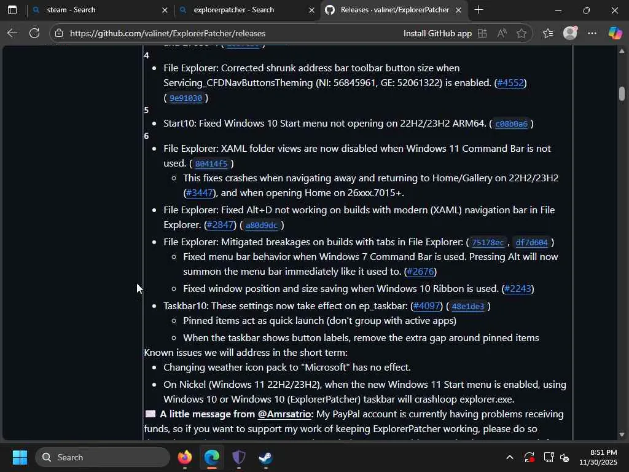The height and width of the screenshot is (472, 629).
Task: Click the page vertical scrollbar thumb
Action: [622, 93]
